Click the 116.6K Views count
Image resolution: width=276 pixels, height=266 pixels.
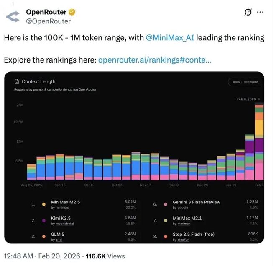[x=105, y=256]
